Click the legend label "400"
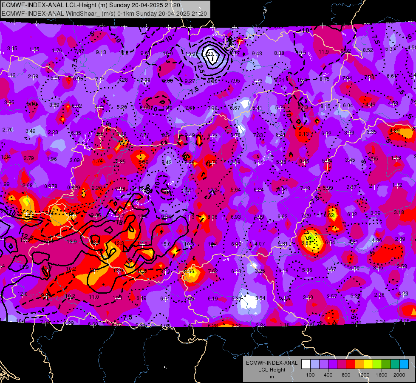 click(x=328, y=375)
